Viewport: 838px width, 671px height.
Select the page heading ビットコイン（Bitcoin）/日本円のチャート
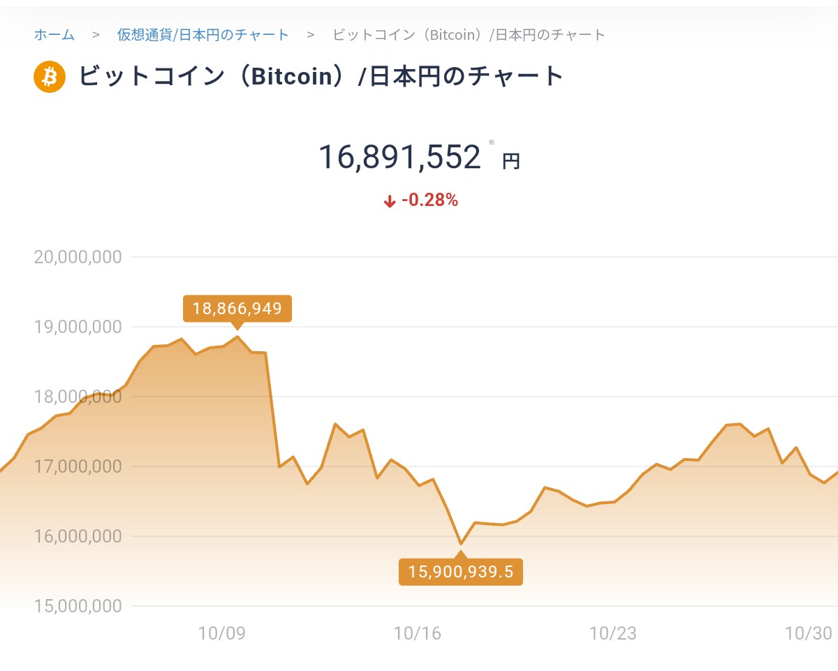coord(321,76)
